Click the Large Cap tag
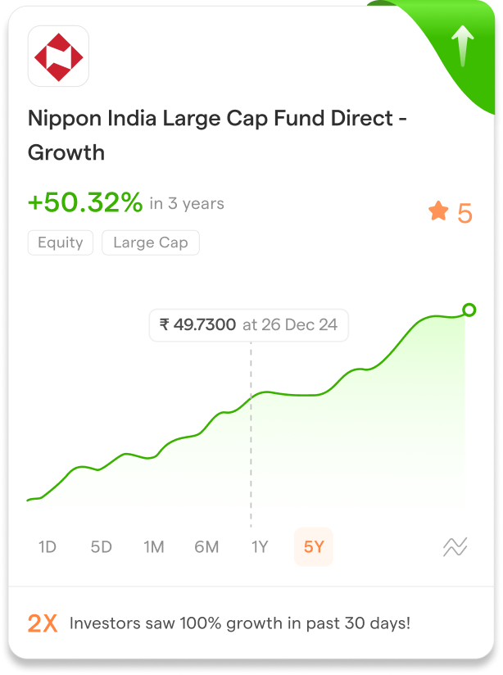This screenshot has width=503, height=675. (151, 242)
